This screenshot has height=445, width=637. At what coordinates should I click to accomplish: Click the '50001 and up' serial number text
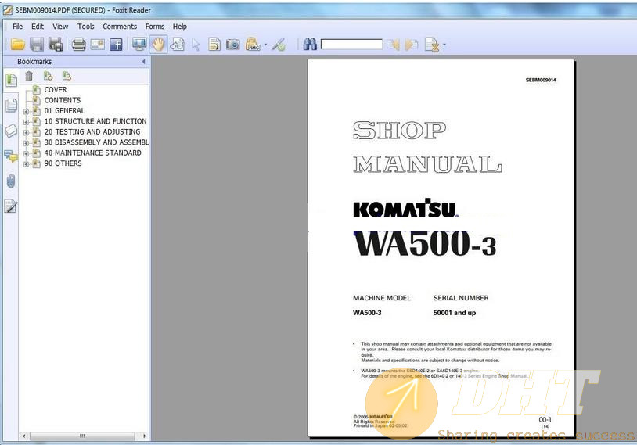click(x=454, y=313)
